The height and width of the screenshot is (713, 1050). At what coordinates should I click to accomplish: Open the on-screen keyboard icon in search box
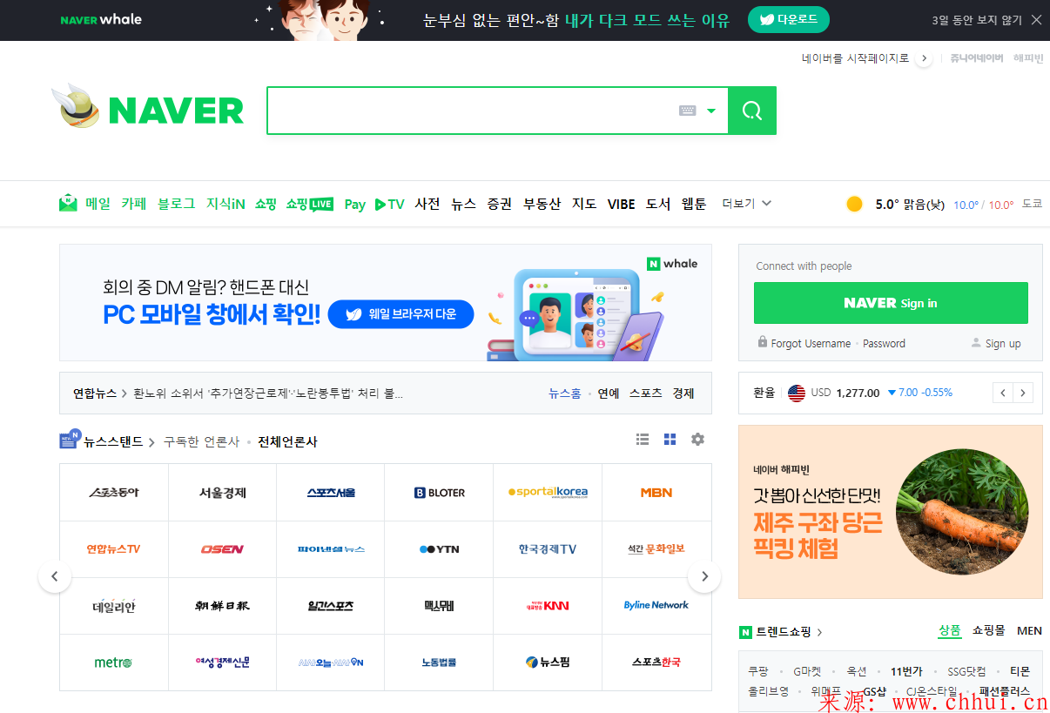pyautogui.click(x=688, y=111)
